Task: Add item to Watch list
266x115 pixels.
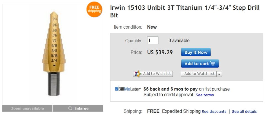Action: pyautogui.click(x=199, y=74)
